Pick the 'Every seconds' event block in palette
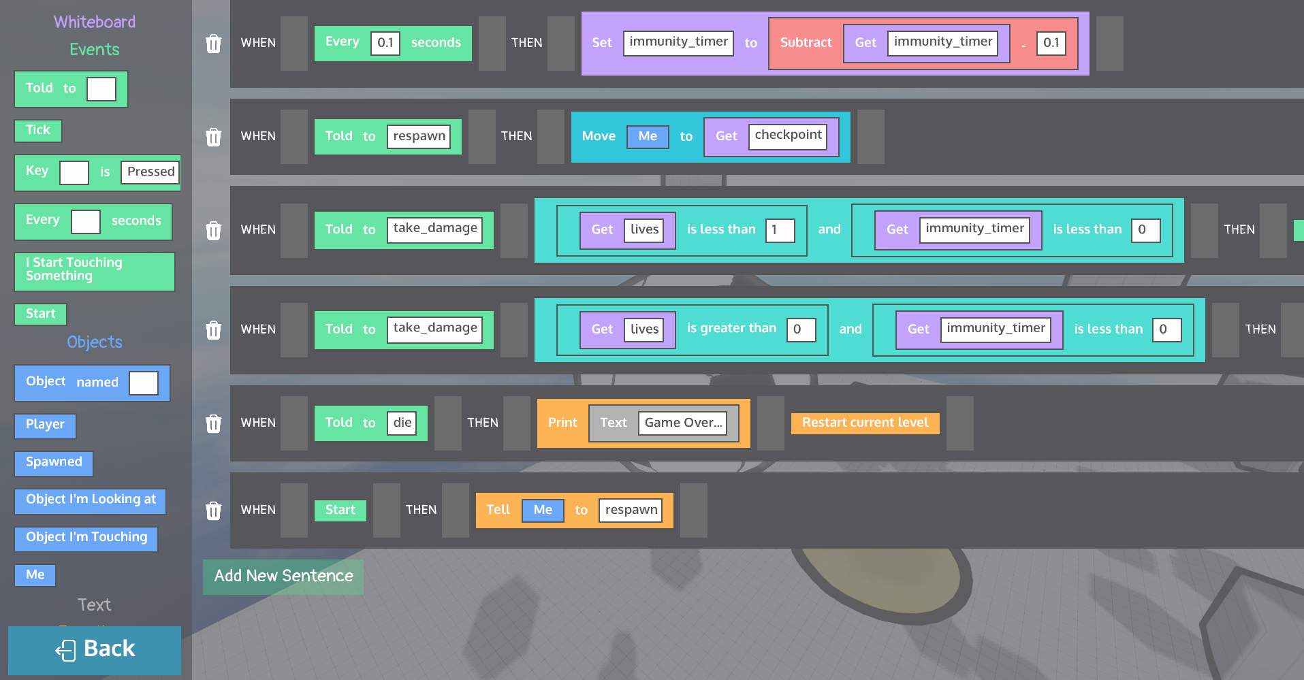The image size is (1304, 680). click(93, 222)
